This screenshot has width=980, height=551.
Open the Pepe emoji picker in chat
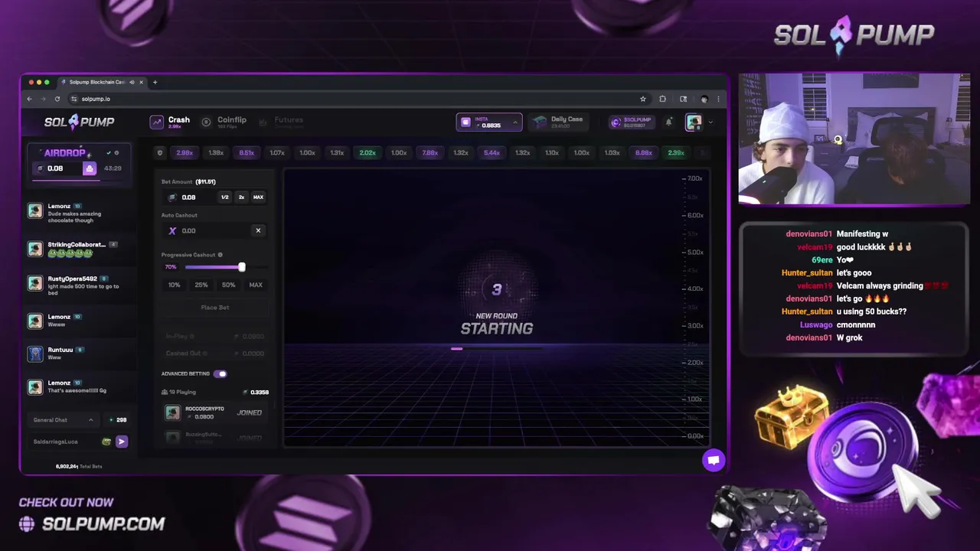pos(106,442)
